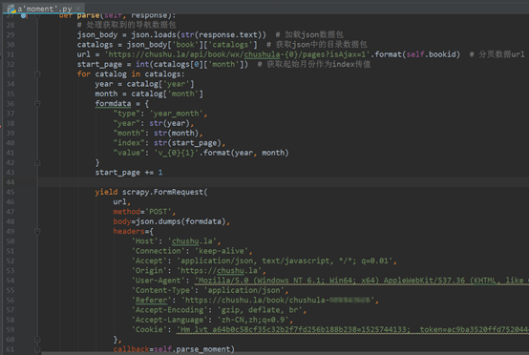Click the 'method' keyword argument
Viewport: 529px width, 355px height.
126,212
